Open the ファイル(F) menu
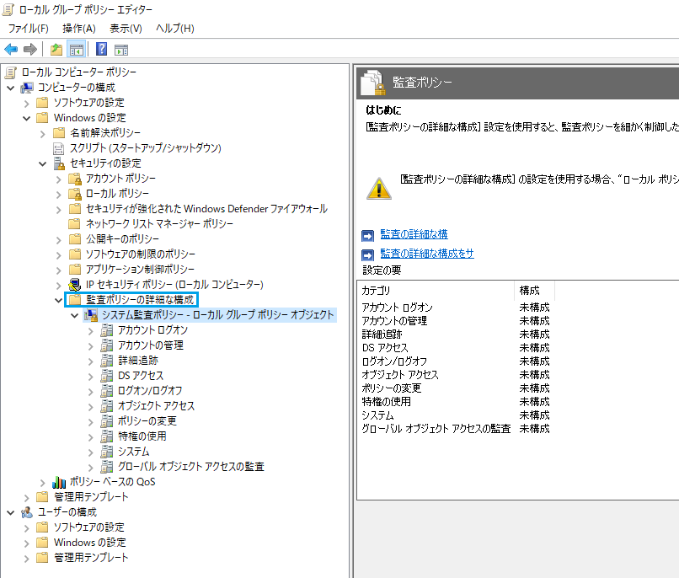Image resolution: width=679 pixels, height=578 pixels. pyautogui.click(x=29, y=29)
